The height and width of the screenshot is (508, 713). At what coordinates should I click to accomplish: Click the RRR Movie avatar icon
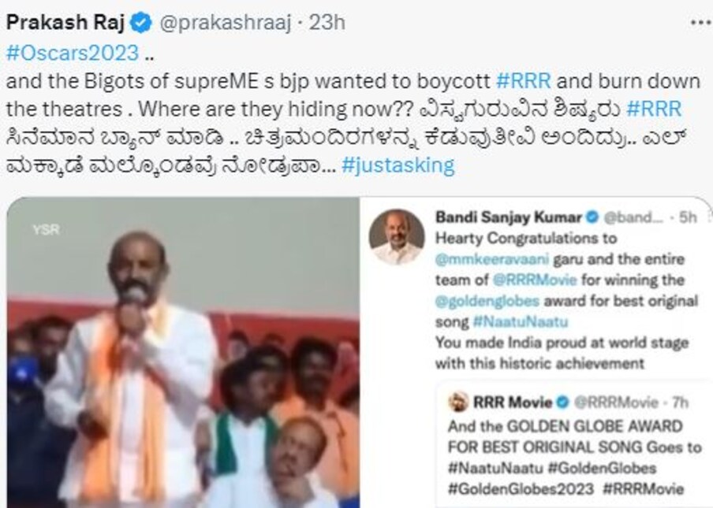458,402
